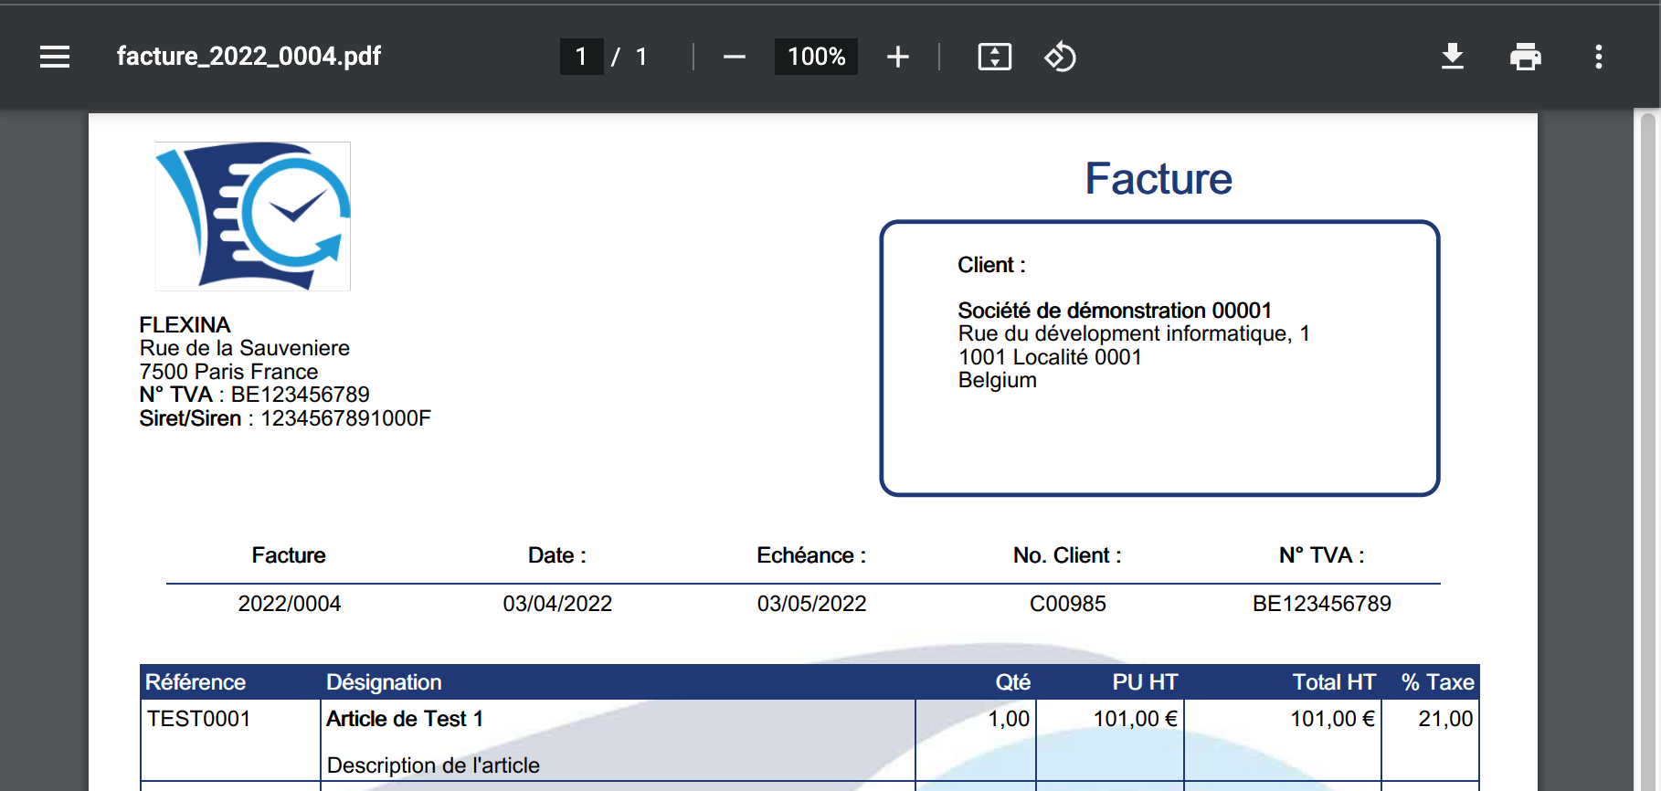Click the Rue de la Sauveniere address line

245,348
